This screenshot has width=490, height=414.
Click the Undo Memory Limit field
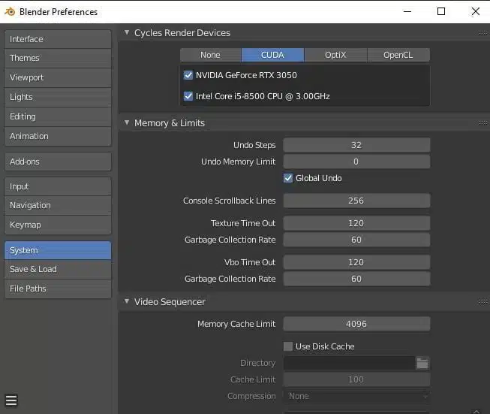(356, 162)
